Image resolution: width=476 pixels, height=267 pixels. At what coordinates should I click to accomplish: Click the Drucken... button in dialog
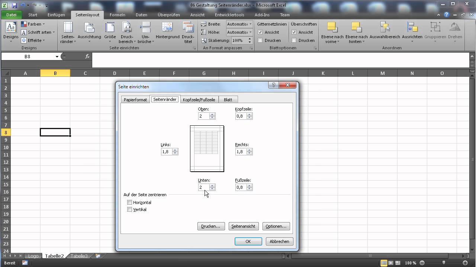tap(211, 226)
